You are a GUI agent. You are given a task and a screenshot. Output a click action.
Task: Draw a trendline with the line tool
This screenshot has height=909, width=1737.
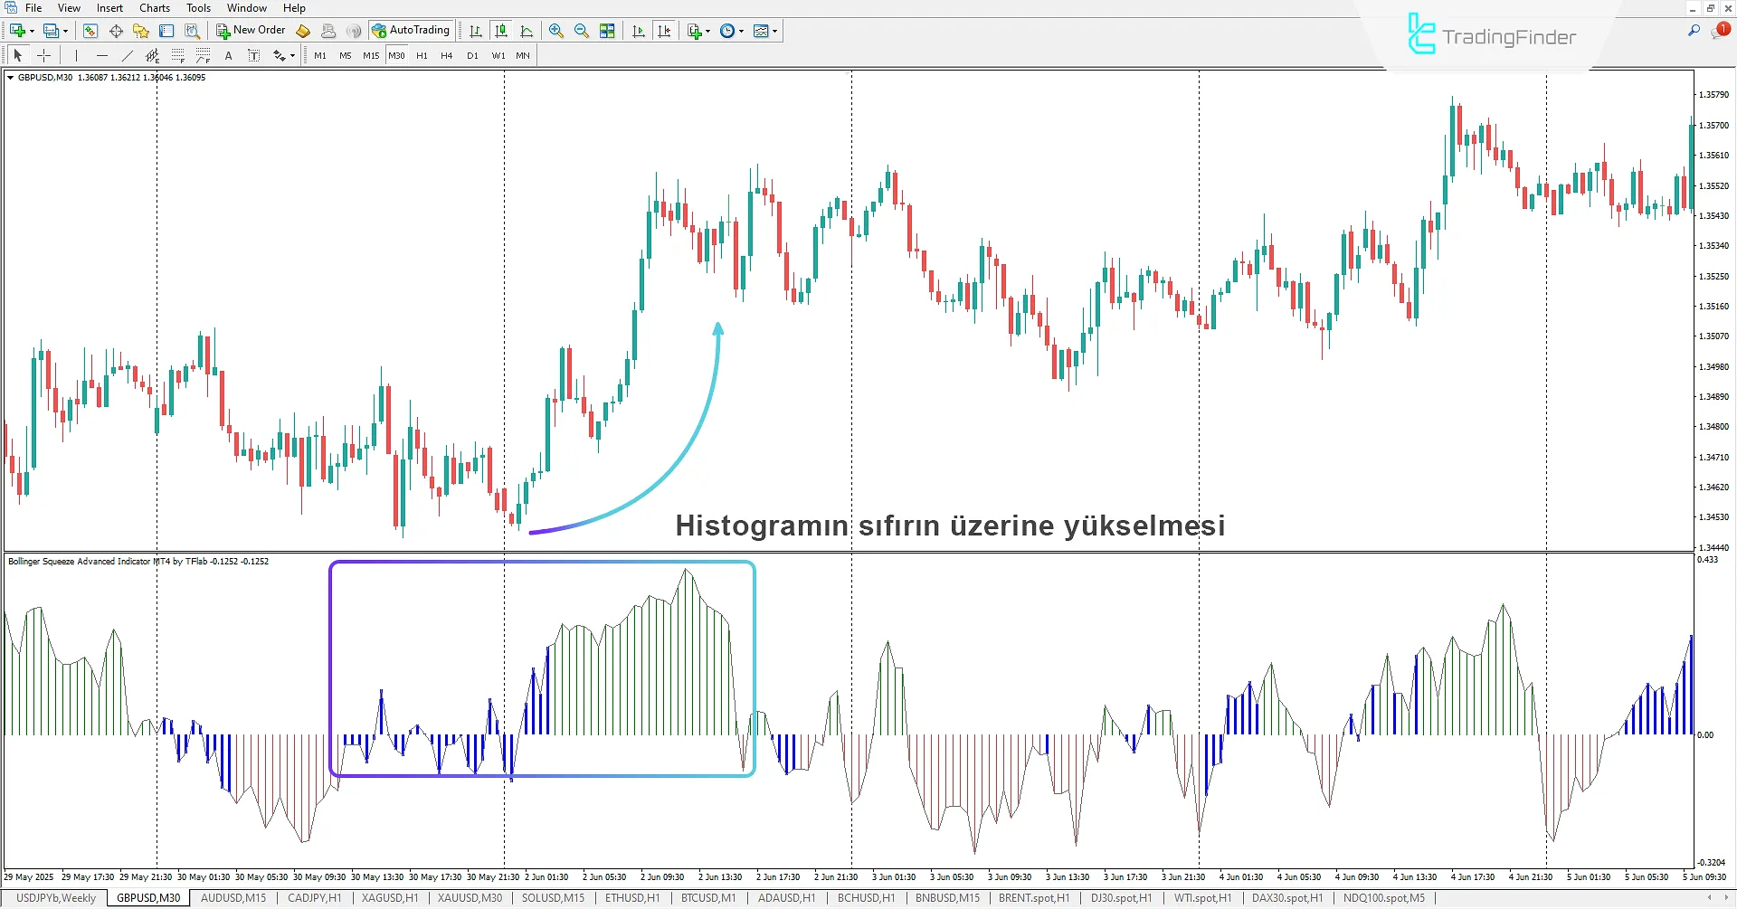click(x=127, y=56)
